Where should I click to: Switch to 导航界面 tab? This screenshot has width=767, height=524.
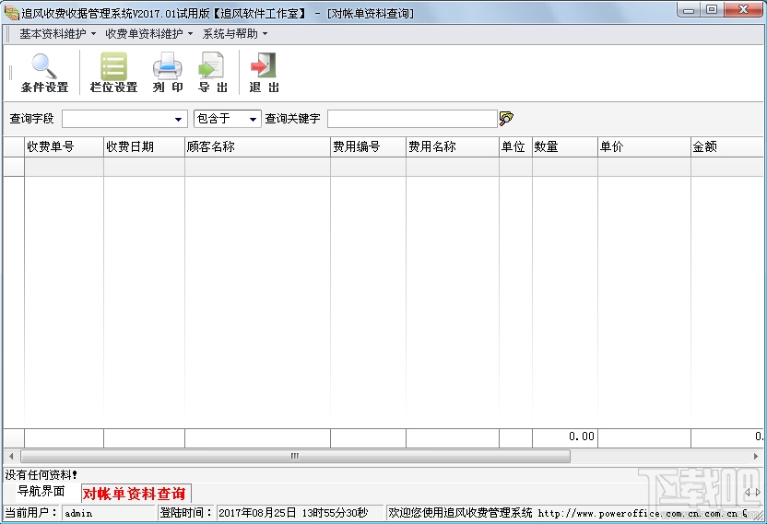pos(41,491)
